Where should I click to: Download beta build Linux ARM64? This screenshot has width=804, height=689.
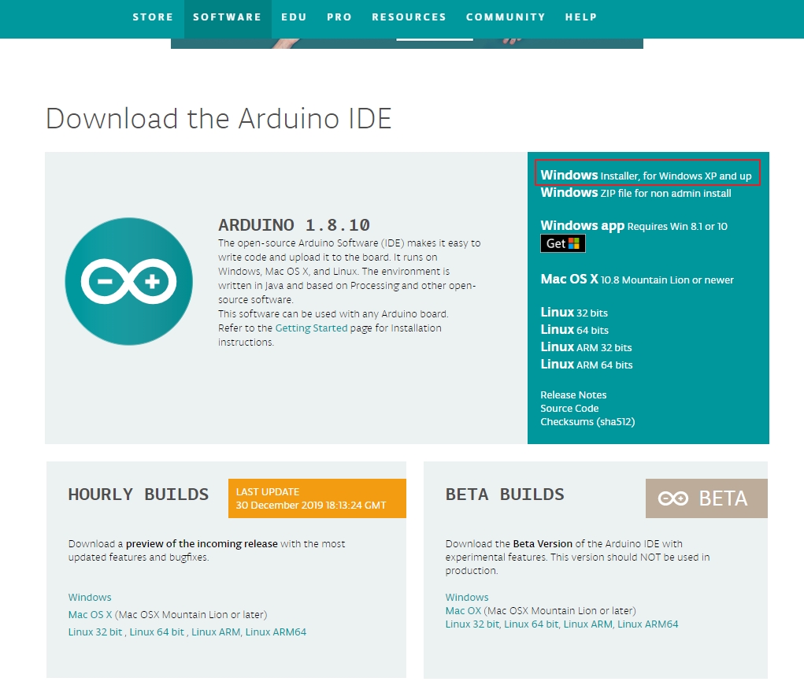[x=647, y=624]
